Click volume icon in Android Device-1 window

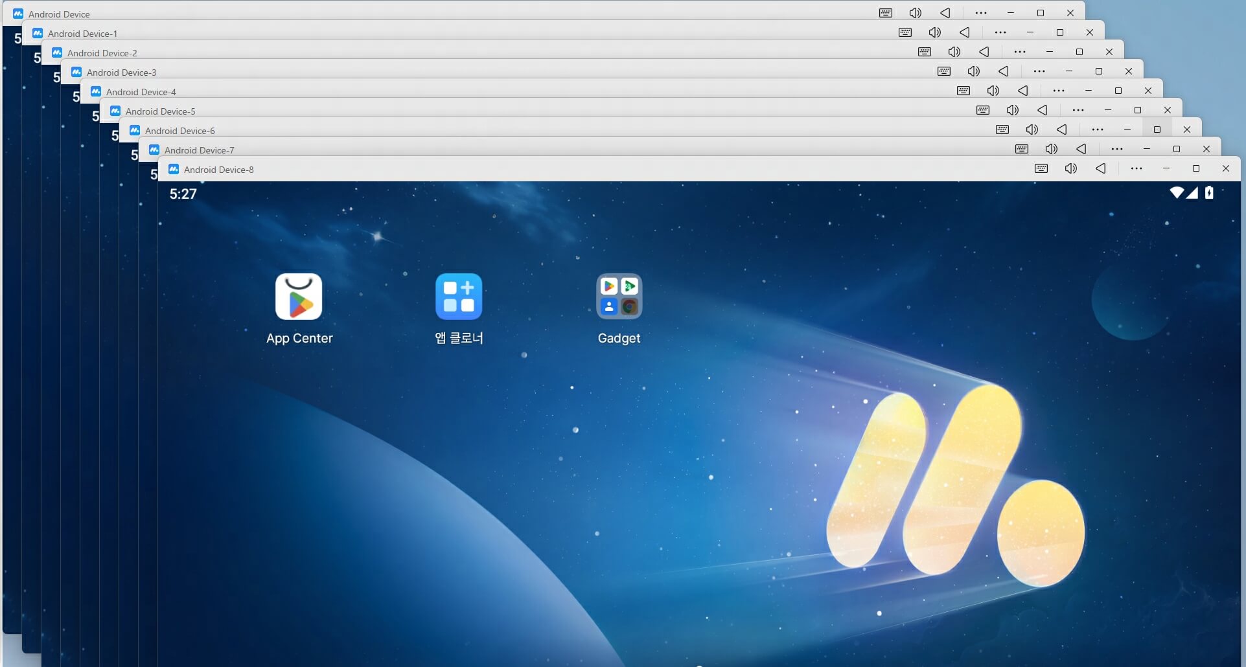pos(935,32)
